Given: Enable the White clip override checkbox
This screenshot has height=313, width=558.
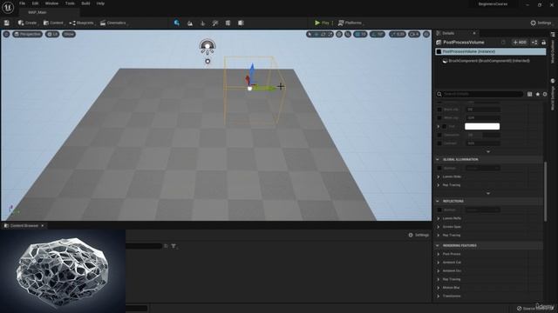Looking at the screenshot, I should (439, 118).
